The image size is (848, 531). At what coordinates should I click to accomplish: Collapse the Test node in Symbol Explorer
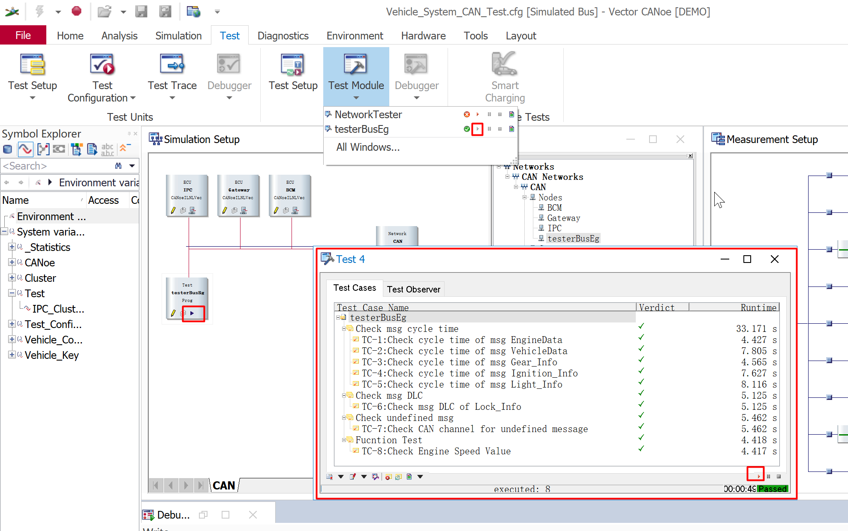click(x=12, y=293)
